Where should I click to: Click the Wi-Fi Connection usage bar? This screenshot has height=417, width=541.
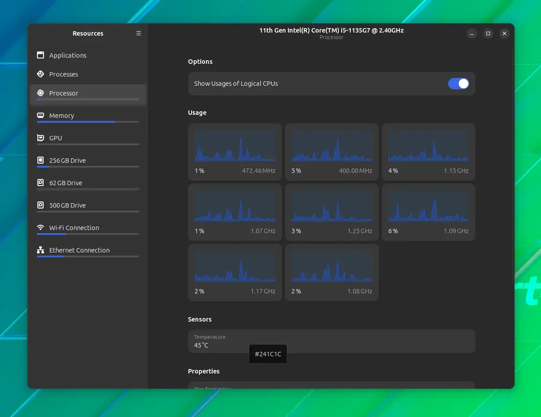coord(88,234)
